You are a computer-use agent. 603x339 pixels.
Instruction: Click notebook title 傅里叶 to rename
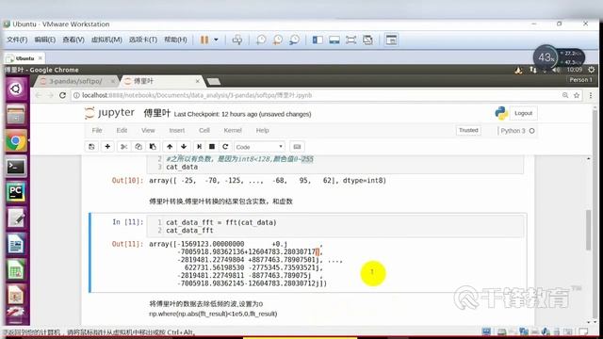(157, 113)
